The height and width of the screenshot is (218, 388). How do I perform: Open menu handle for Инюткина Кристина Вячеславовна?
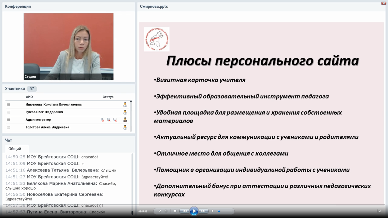tap(8, 104)
